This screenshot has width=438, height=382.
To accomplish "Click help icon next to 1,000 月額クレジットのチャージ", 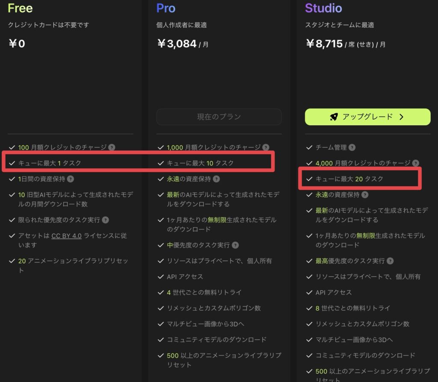I will [x=266, y=147].
